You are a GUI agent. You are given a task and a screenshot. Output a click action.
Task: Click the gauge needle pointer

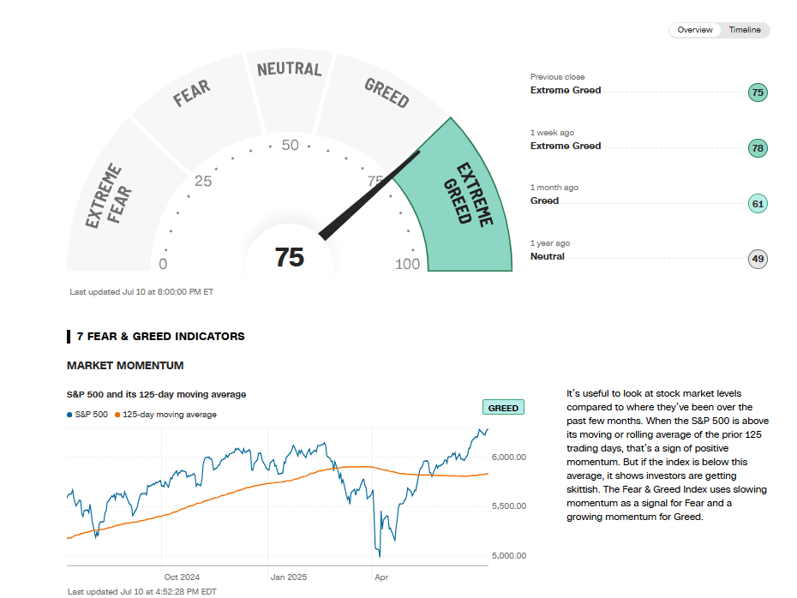tap(369, 194)
